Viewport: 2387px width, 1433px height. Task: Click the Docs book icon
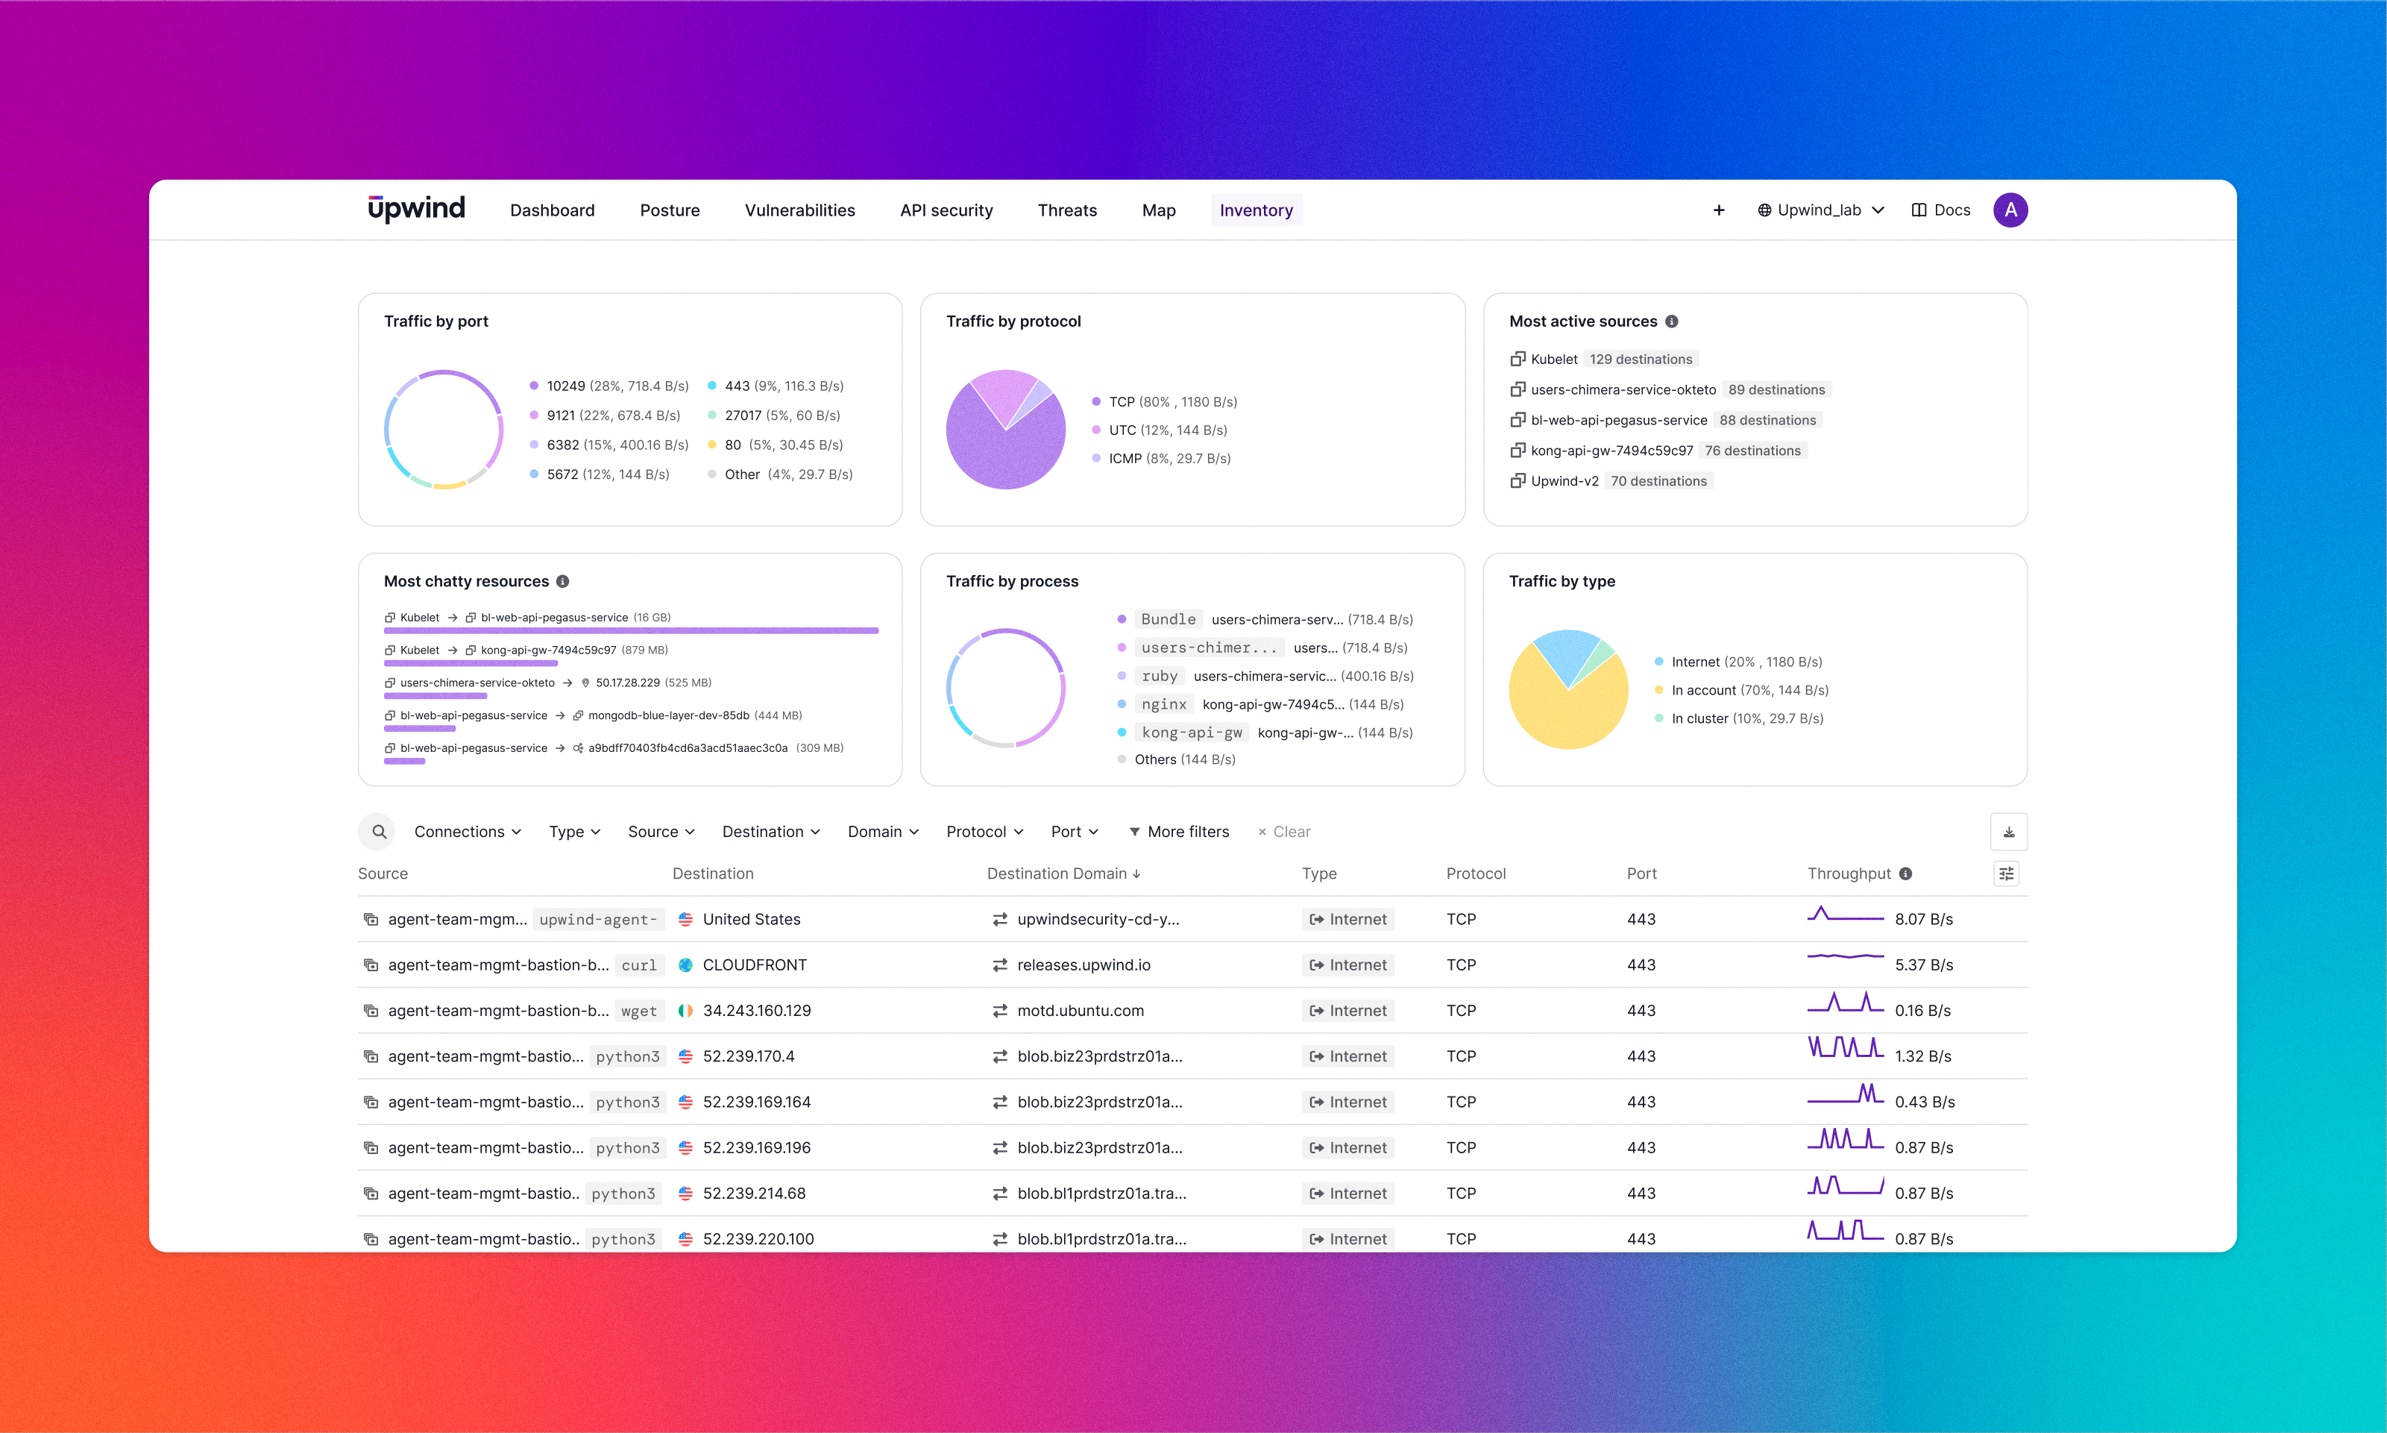coord(1919,210)
